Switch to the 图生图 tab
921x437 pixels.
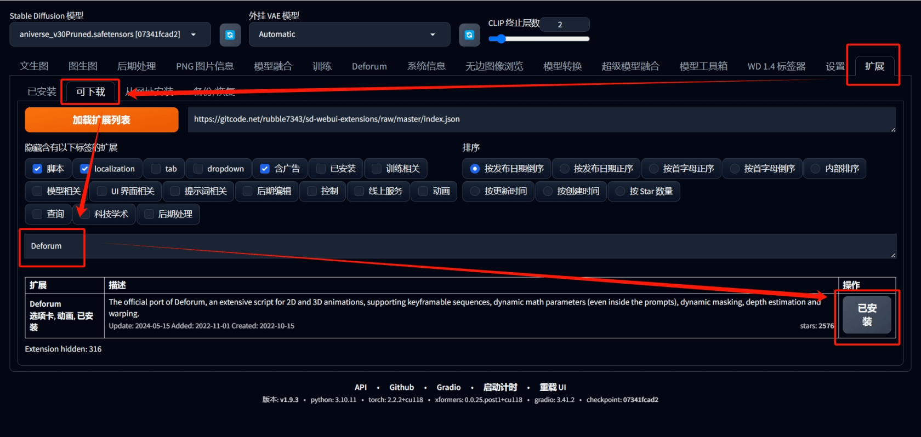(x=83, y=66)
